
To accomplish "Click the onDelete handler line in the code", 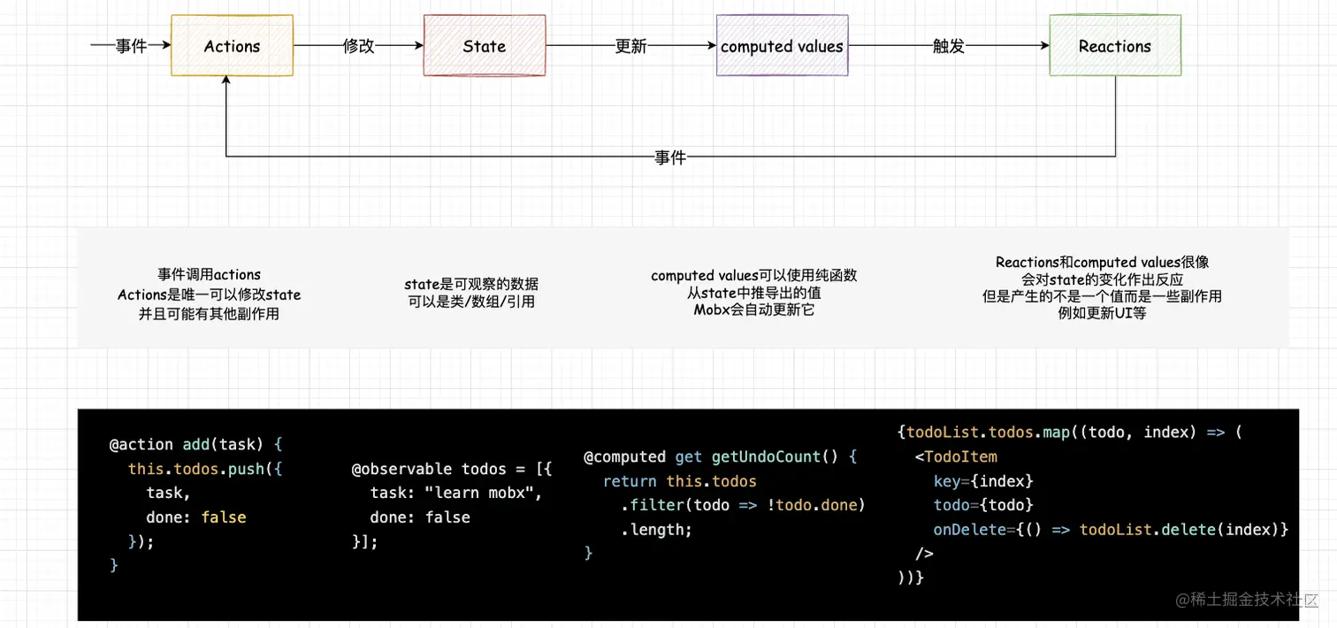I will 1110,529.
